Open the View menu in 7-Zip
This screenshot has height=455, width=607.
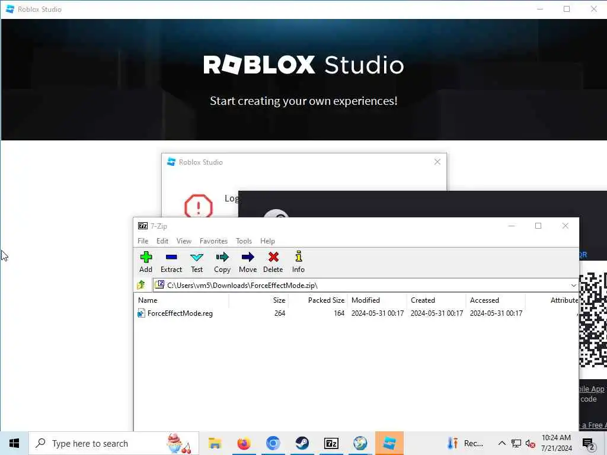184,241
